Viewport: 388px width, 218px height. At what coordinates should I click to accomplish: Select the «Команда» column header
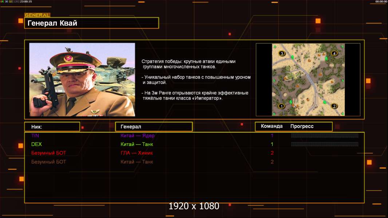(272, 126)
